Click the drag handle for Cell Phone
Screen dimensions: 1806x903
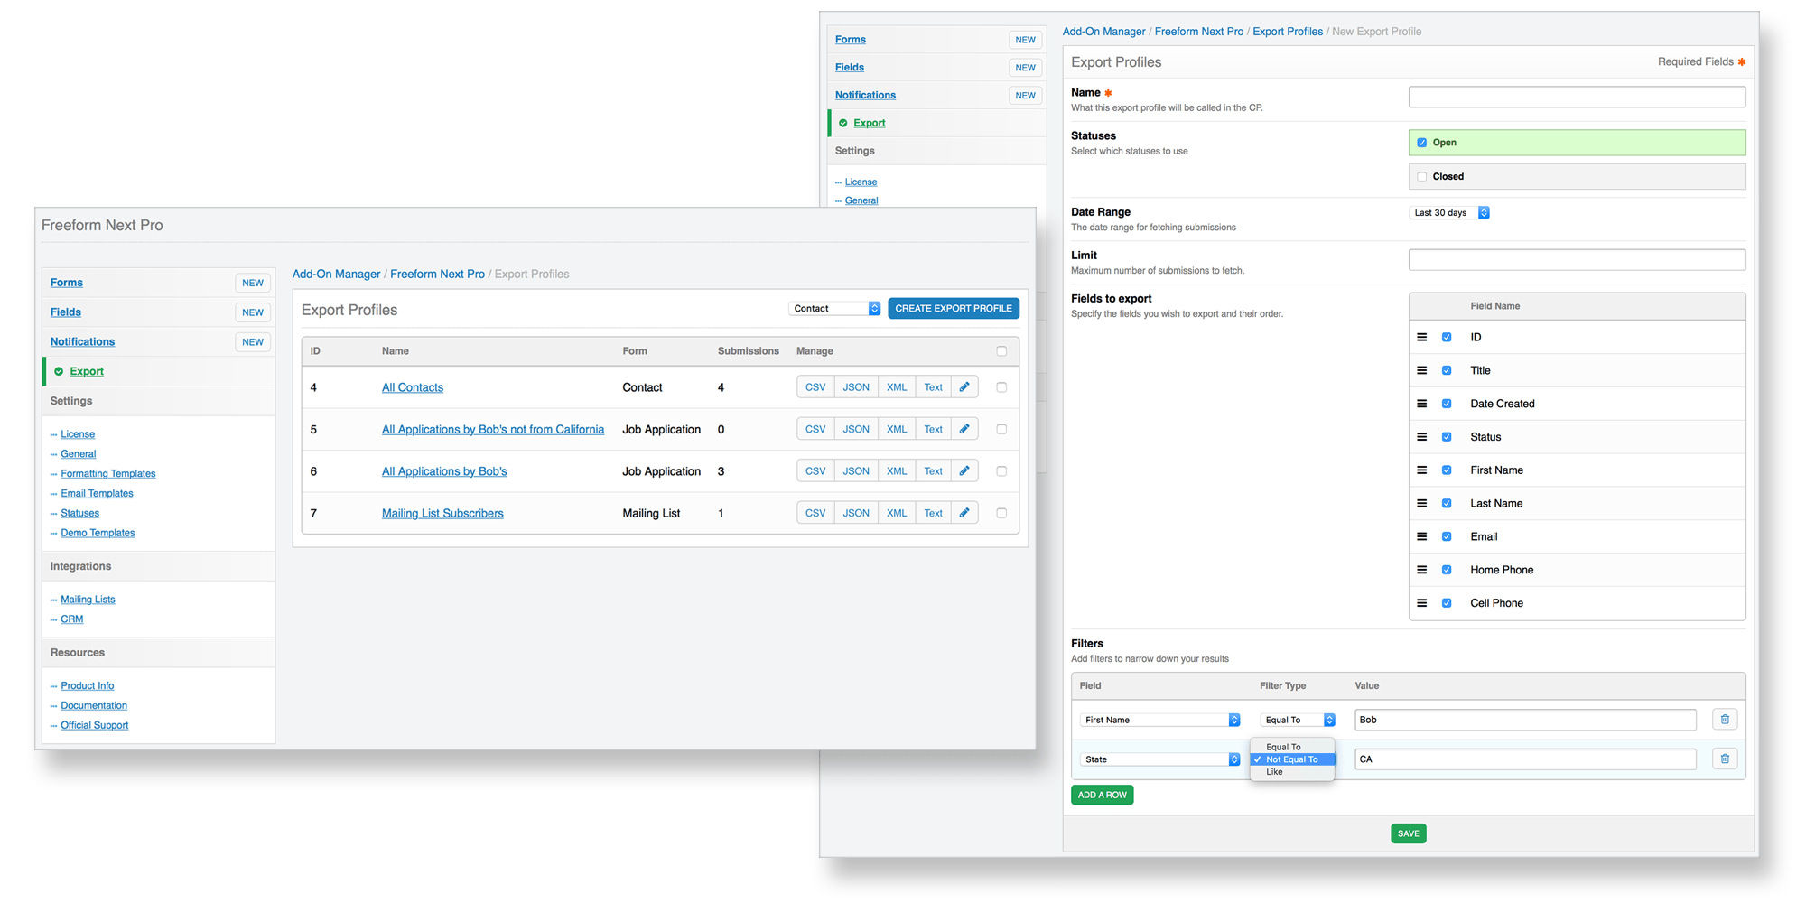pyautogui.click(x=1422, y=603)
